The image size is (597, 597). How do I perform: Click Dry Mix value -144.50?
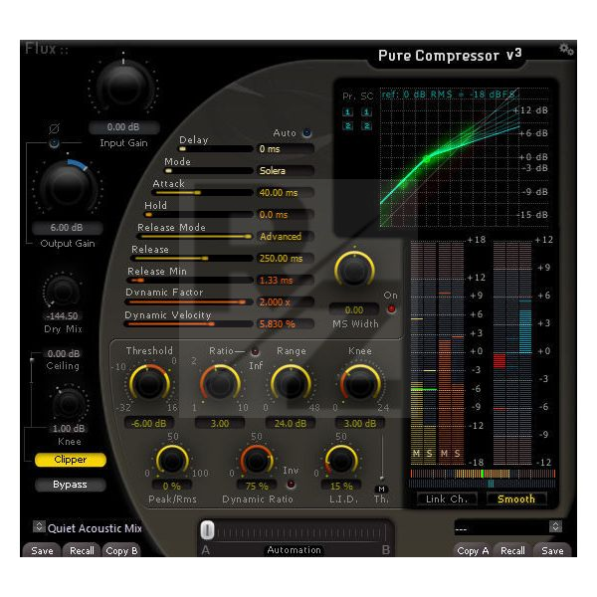click(x=62, y=316)
